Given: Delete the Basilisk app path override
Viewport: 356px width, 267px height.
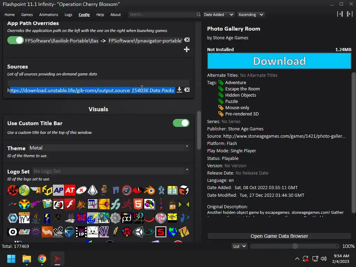Looking at the screenshot, I should coord(187,40).
